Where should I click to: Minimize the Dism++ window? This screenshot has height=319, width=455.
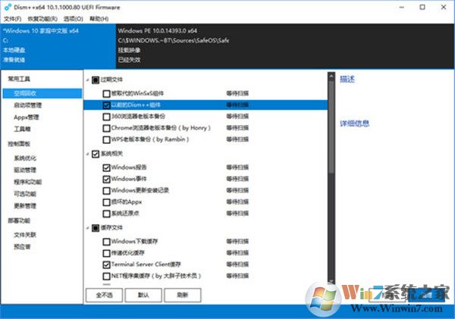click(x=402, y=8)
